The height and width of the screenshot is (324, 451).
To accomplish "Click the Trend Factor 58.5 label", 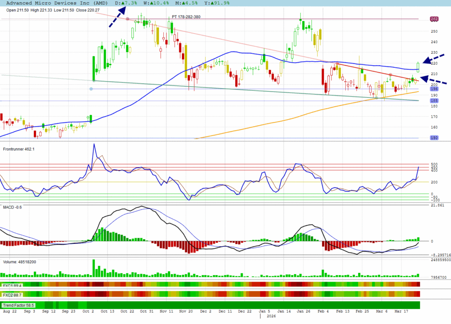I will [18, 305].
